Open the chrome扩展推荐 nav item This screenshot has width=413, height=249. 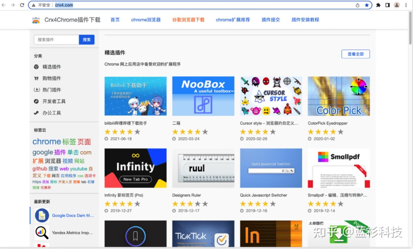coord(233,20)
